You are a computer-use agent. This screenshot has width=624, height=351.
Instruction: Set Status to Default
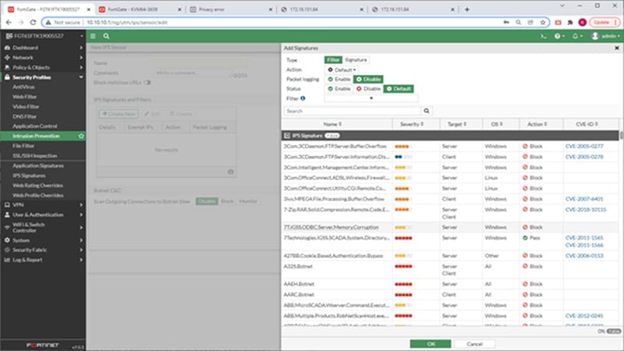click(x=399, y=89)
